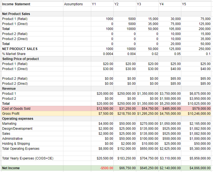Screen dimensions: 213x172
Task: Click the $152,000.00 total operating expenses cell
Action: (x=125, y=149)
